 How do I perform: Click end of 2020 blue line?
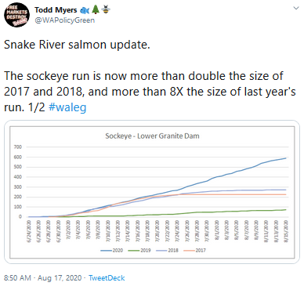(286, 158)
